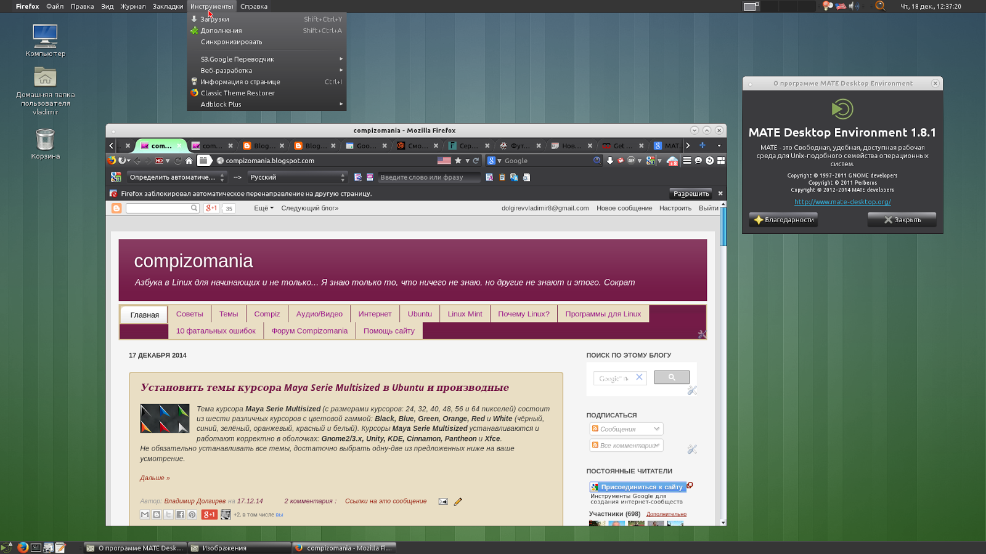The width and height of the screenshot is (986, 554).
Task: Click the Google +1 navbar button
Action: tap(212, 208)
